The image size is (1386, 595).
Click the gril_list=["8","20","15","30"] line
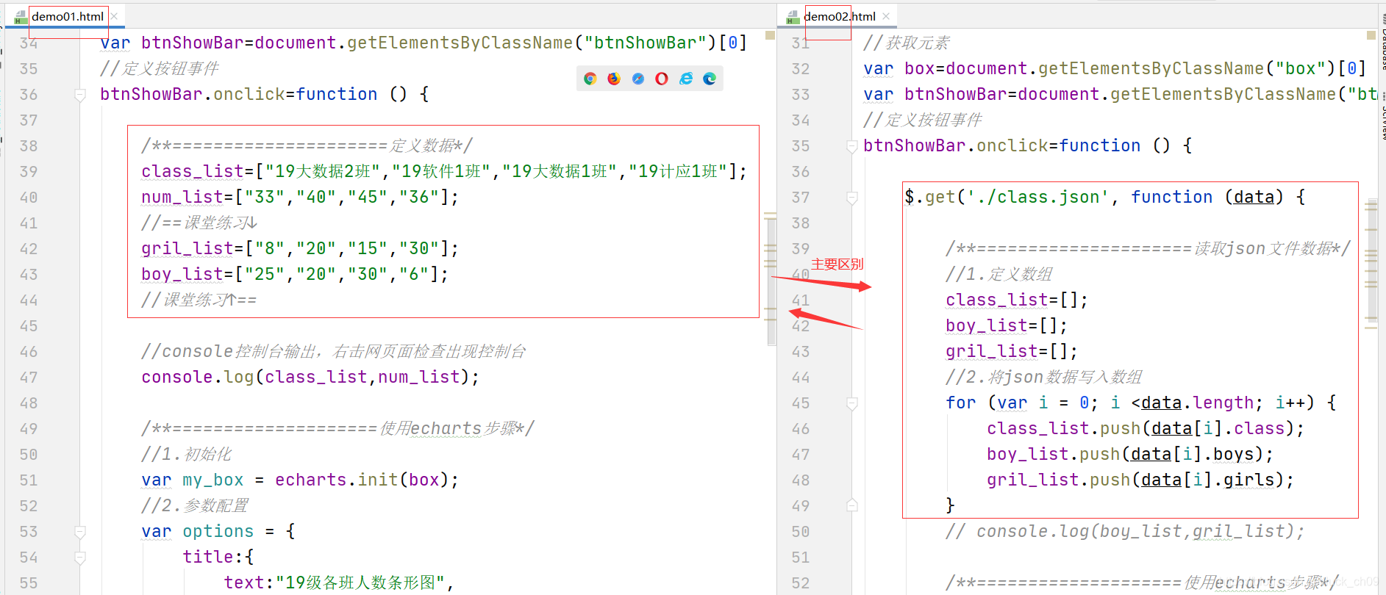point(300,248)
